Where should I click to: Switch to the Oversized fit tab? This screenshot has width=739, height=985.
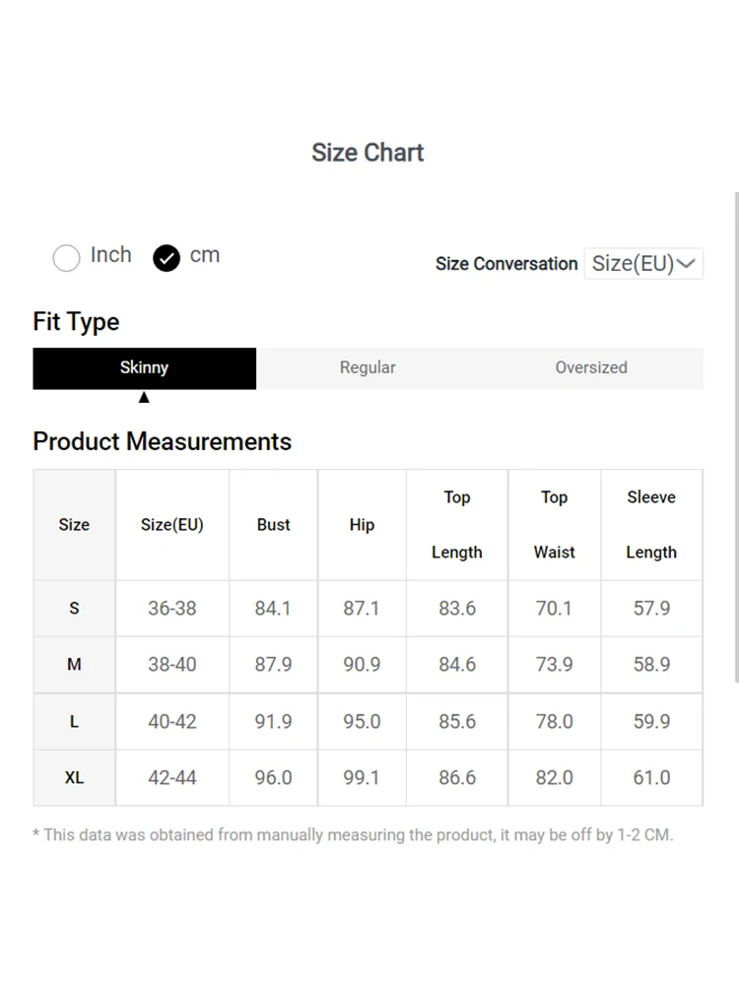click(591, 368)
